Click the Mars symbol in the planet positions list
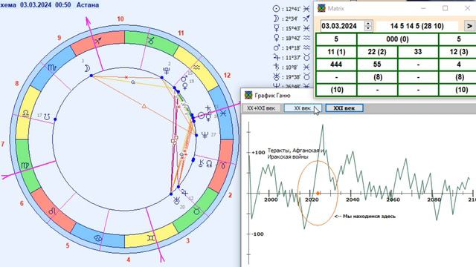The image size is (476, 267). click(x=276, y=47)
